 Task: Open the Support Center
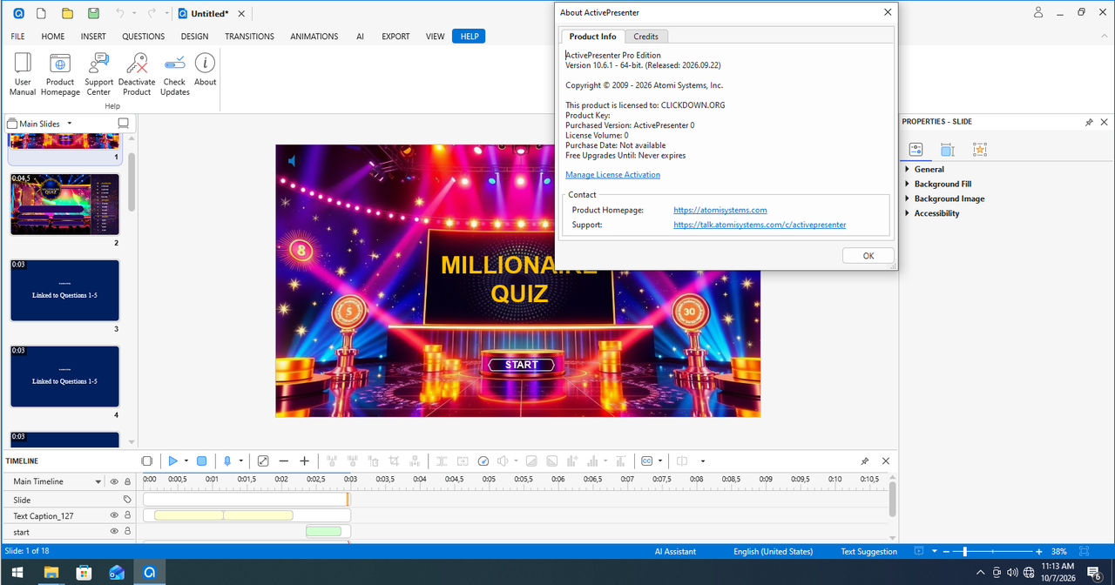[x=98, y=73]
